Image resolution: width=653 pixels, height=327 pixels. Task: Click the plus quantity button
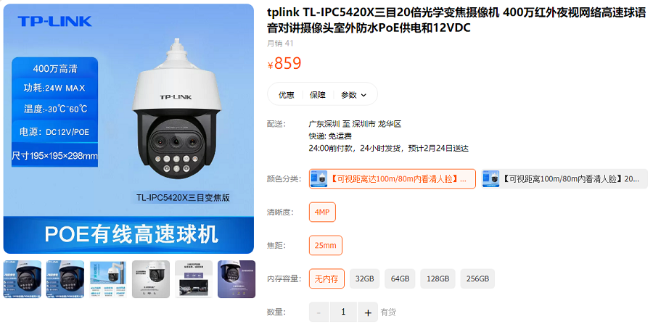tap(368, 312)
